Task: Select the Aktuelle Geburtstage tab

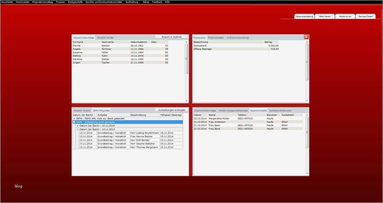Action: click(x=83, y=38)
